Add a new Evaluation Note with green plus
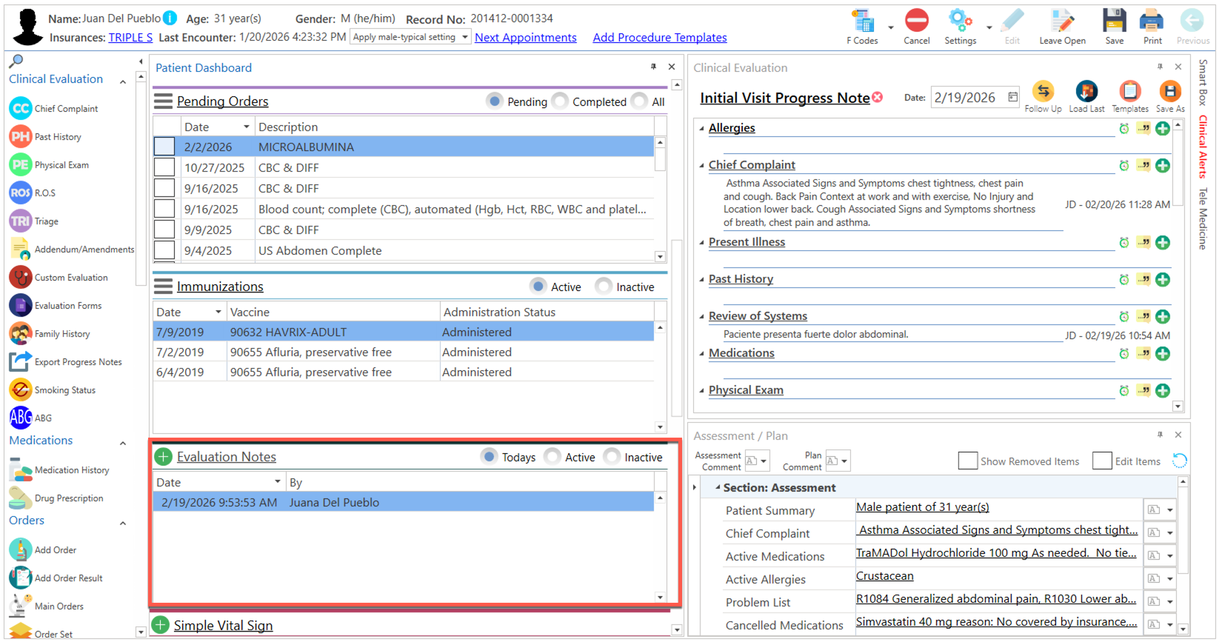1219x642 pixels. pos(163,457)
